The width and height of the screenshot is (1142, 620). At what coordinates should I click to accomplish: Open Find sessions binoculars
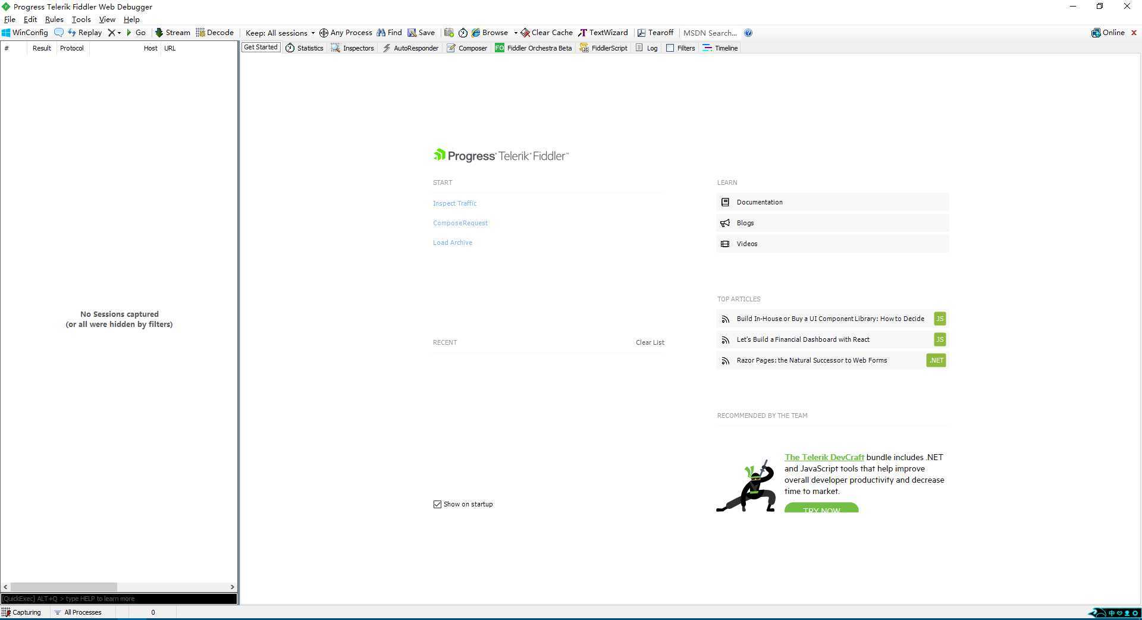click(389, 33)
